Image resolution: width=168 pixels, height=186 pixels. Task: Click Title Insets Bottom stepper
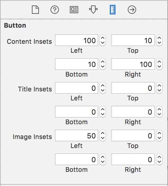click(103, 112)
